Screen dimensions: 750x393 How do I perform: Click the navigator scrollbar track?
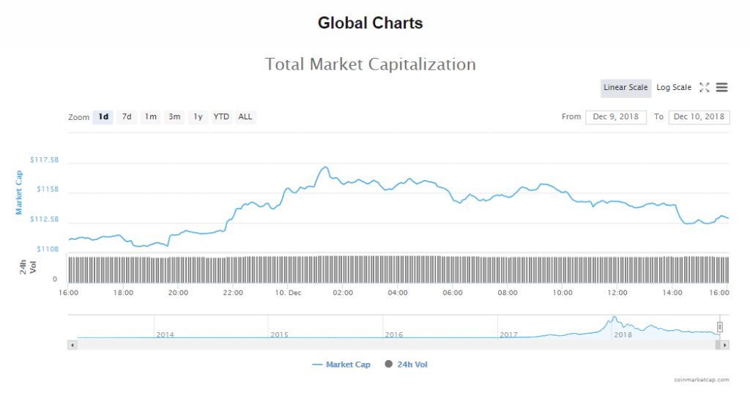(x=396, y=344)
